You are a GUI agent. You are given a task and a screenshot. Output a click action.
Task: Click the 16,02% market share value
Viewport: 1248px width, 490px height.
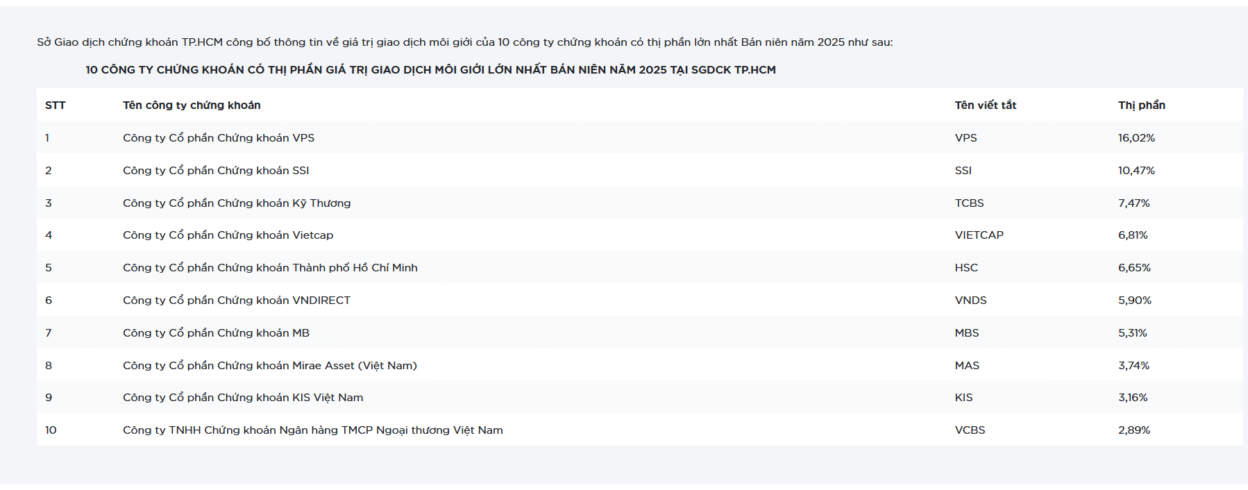(1136, 138)
